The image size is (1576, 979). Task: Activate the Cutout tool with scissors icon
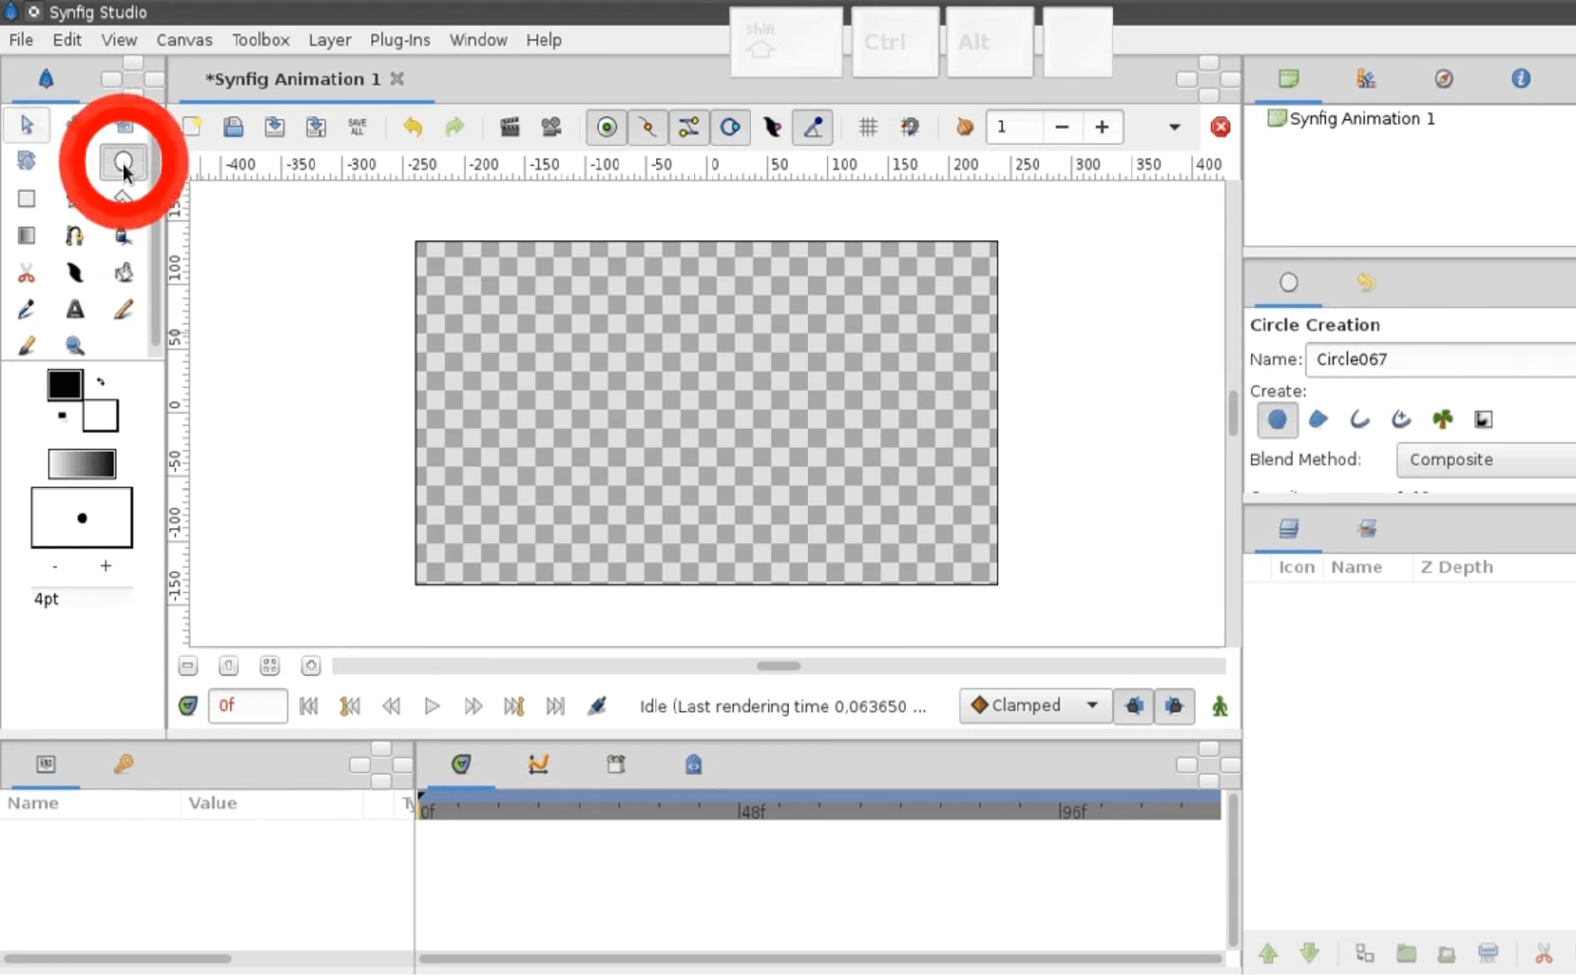point(26,272)
